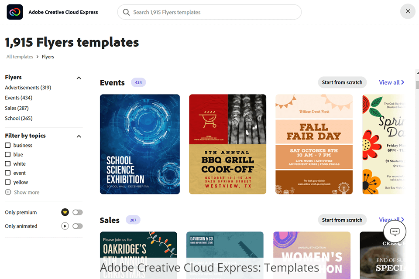The image size is (419, 279).
Task: Collapse the Flyers category section
Action: coord(79,78)
